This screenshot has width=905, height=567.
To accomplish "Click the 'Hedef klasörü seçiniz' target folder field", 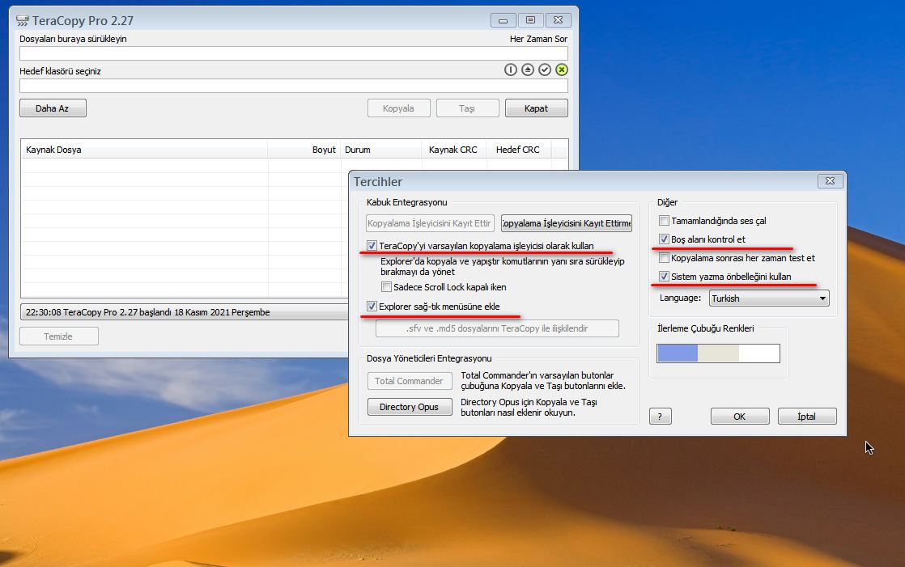I will [293, 86].
